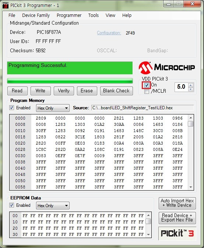The height and width of the screenshot is (248, 204).
Task: Click the Microchip logo
Action: coord(167,68)
